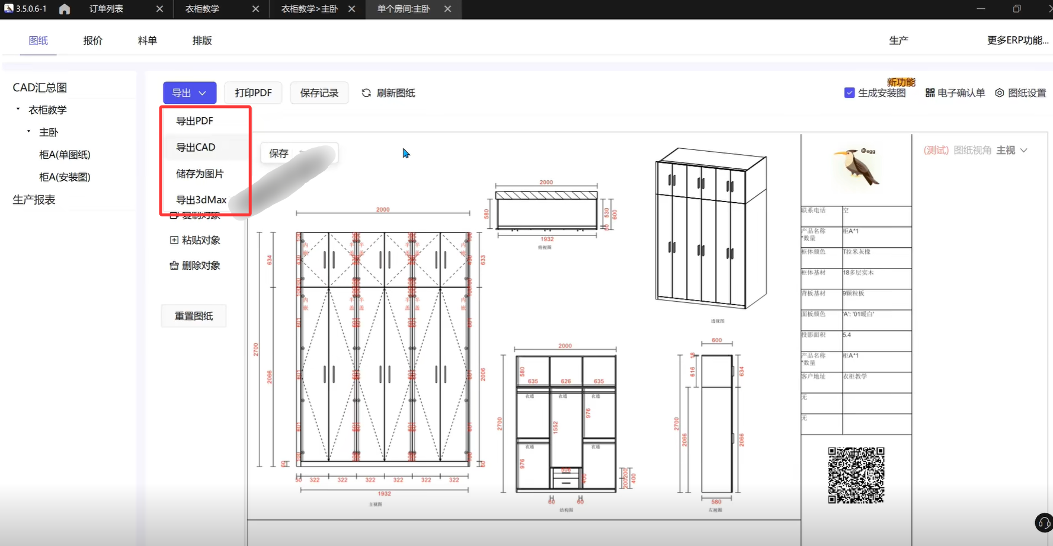This screenshot has width=1053, height=546.
Task: Select 柜A(安装图) in the tree
Action: (65, 177)
